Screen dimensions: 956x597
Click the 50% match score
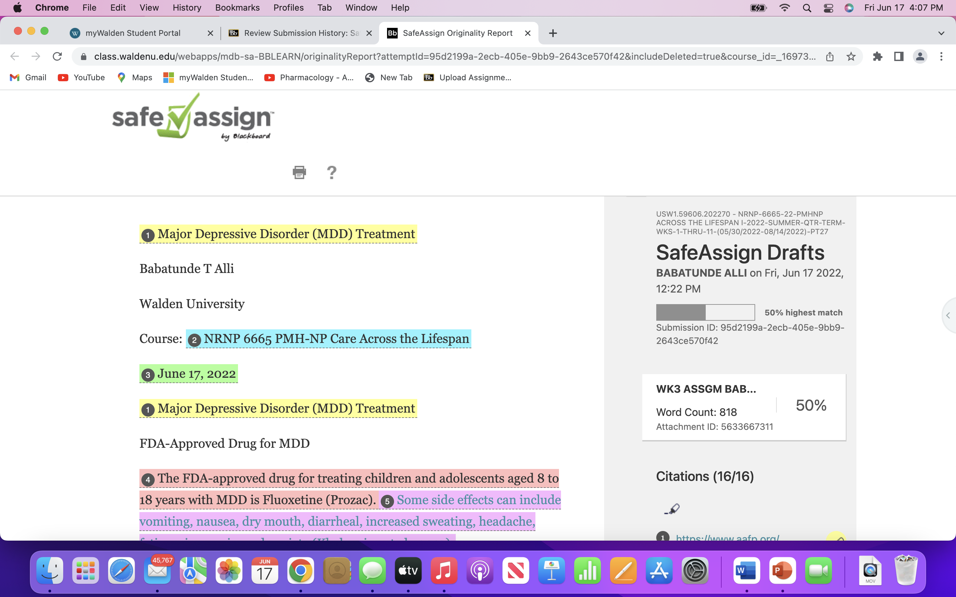(811, 406)
